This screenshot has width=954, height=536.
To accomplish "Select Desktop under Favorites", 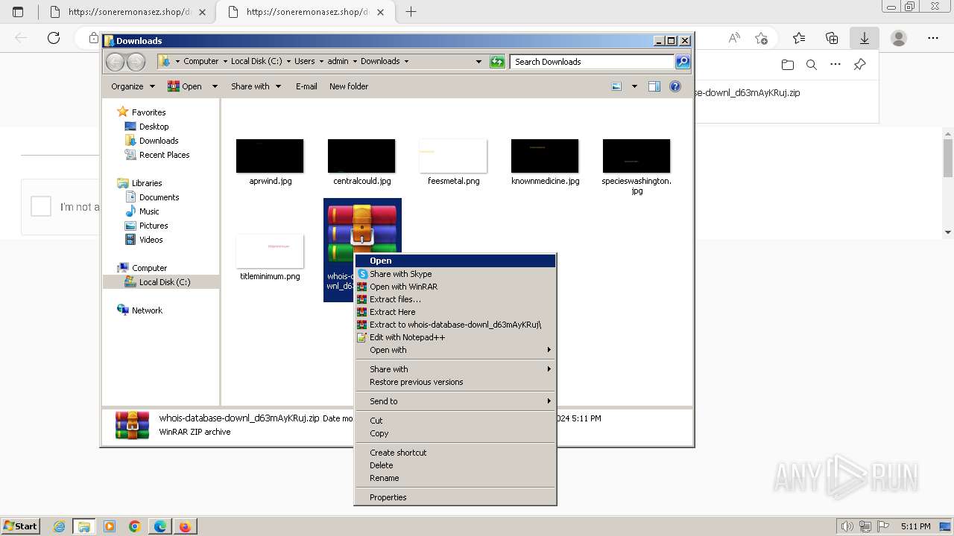I will point(154,127).
